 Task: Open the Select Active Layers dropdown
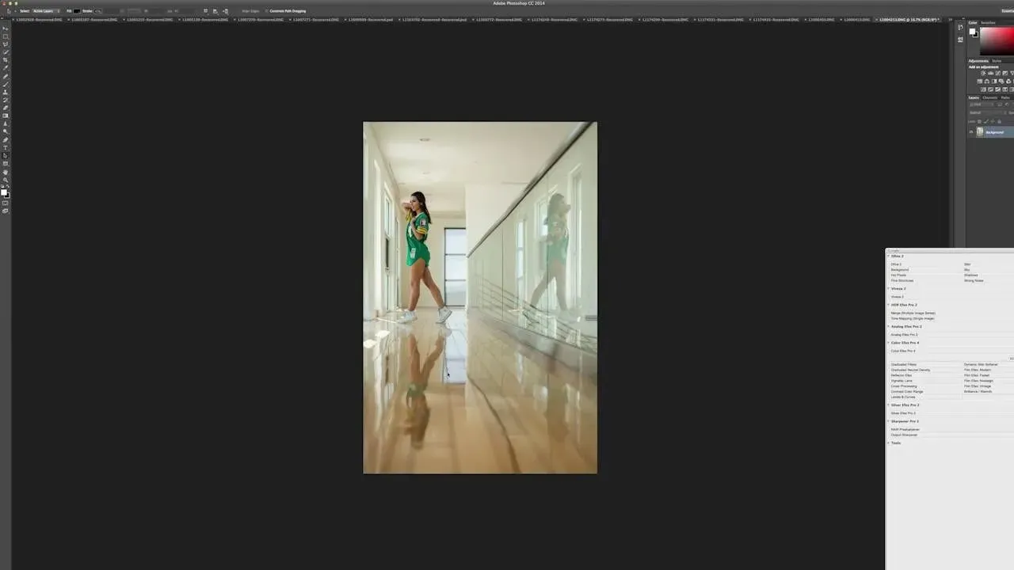coord(46,11)
